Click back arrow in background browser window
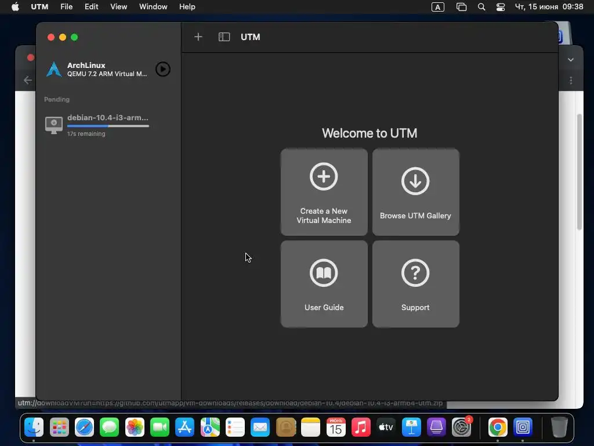The image size is (594, 446). [28, 80]
